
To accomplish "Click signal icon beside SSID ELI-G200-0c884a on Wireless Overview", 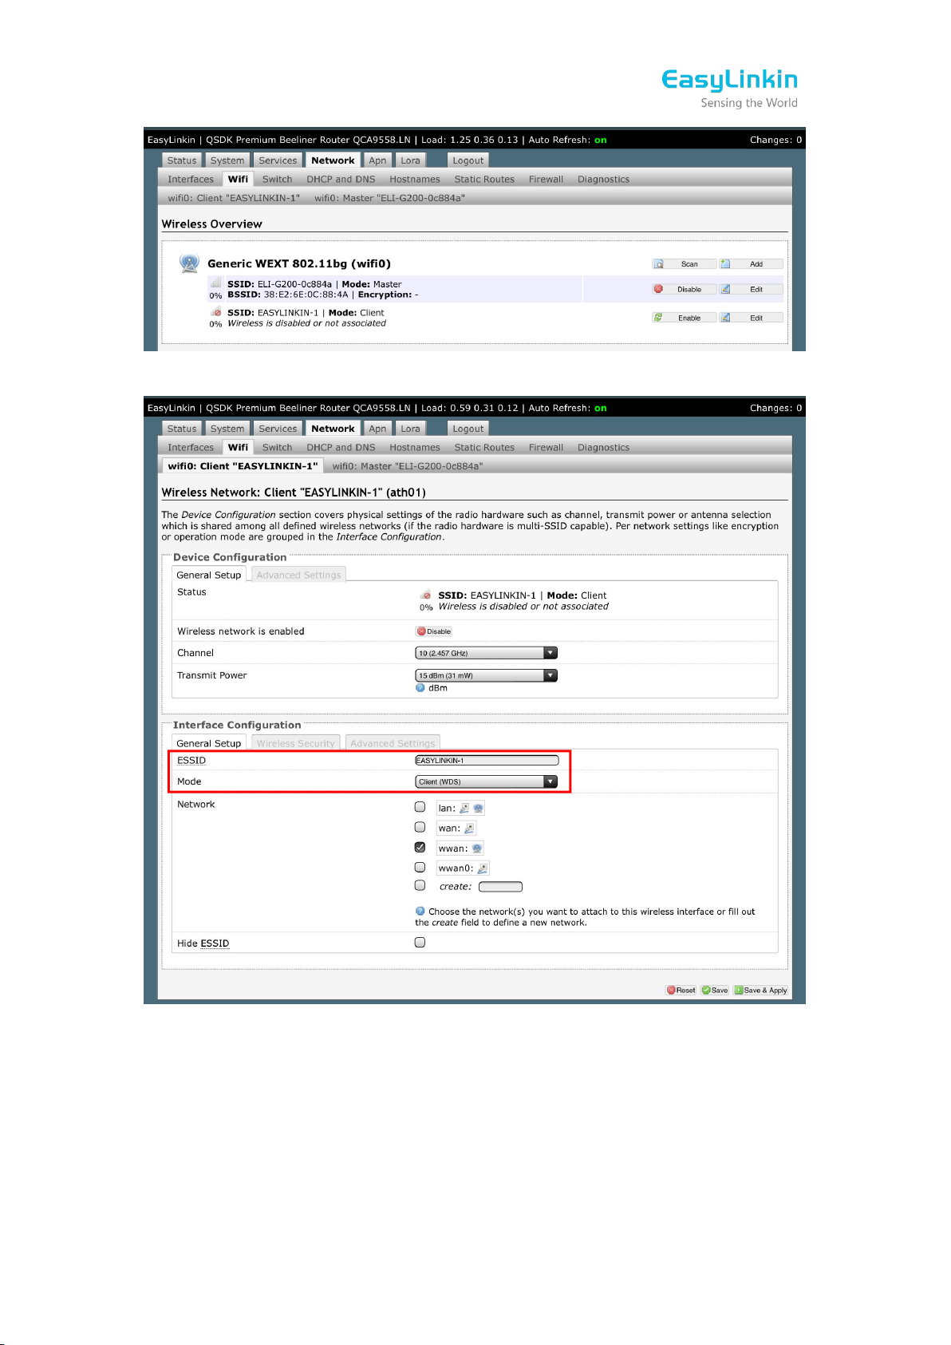I will click(215, 283).
